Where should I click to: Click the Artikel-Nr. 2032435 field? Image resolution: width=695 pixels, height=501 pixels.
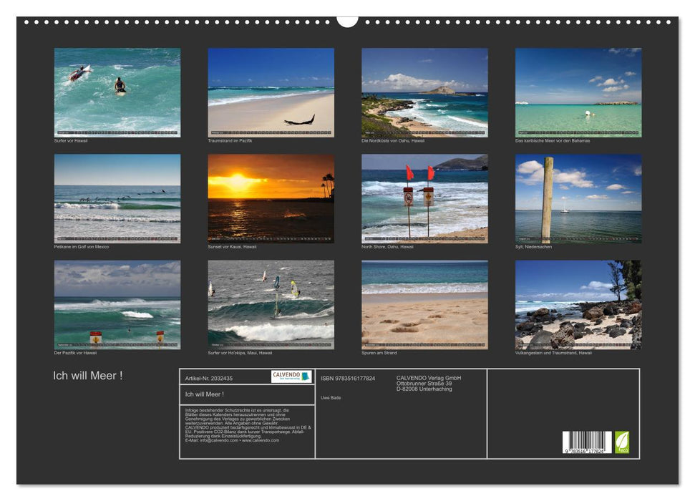tap(208, 378)
